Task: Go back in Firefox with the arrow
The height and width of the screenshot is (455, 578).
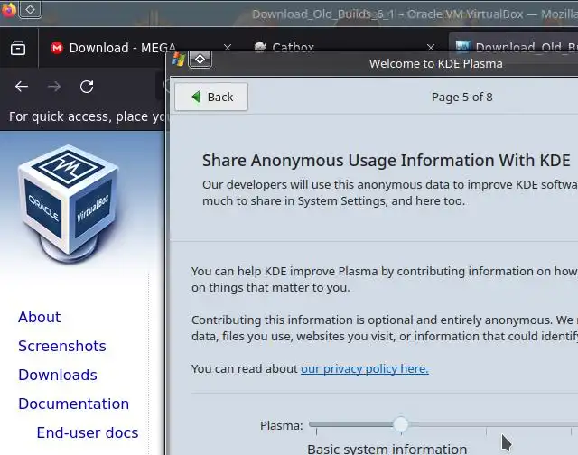Action: pos(22,87)
